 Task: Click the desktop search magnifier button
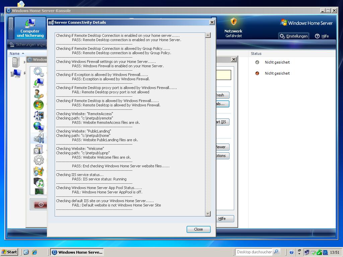click(x=276, y=252)
